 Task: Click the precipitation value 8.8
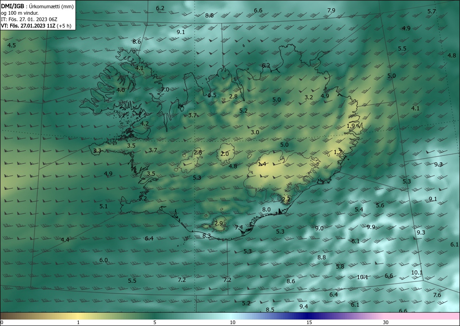tap(322, 257)
